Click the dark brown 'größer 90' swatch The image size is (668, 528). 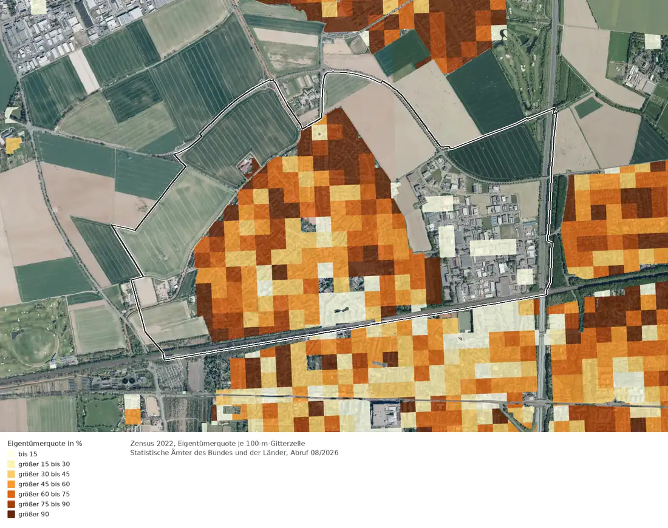pyautogui.click(x=11, y=514)
